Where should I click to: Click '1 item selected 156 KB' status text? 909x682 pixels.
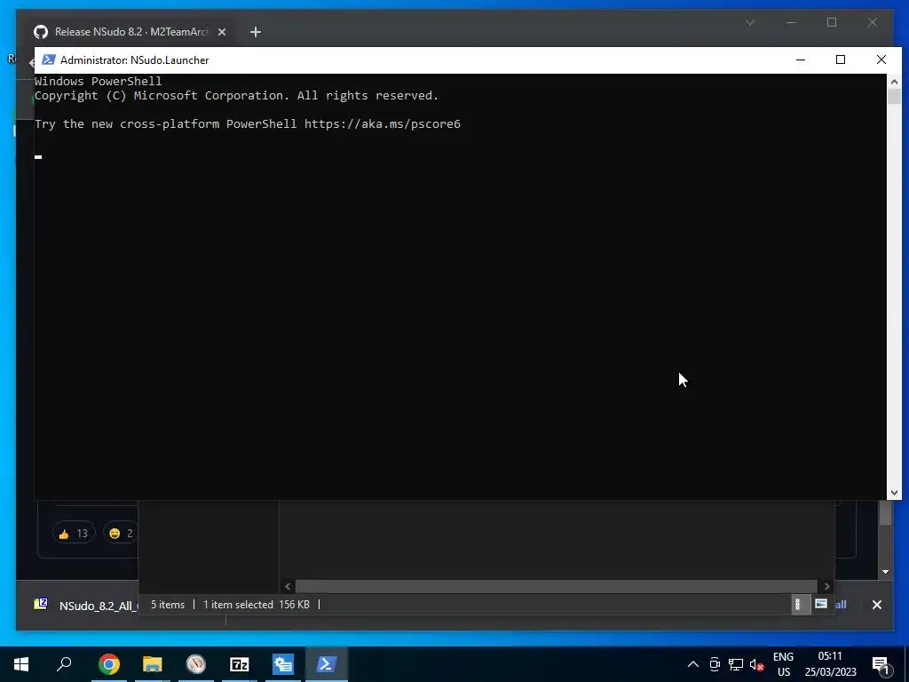point(257,604)
